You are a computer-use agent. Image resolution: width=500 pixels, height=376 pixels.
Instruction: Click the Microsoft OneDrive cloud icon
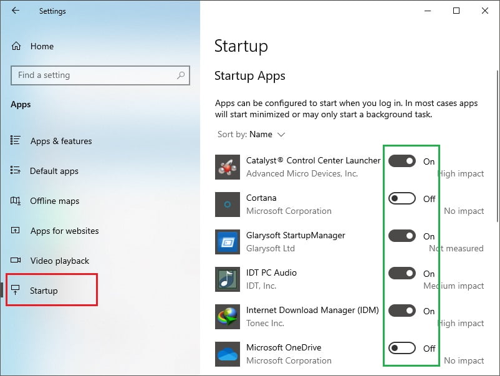point(228,354)
